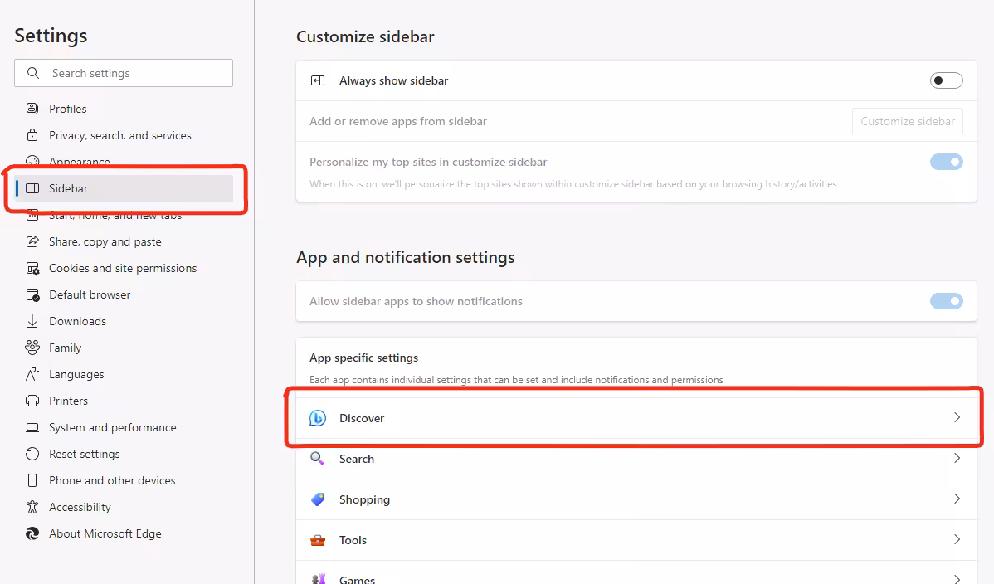Click the Languages icon
The image size is (994, 584).
[x=32, y=374]
